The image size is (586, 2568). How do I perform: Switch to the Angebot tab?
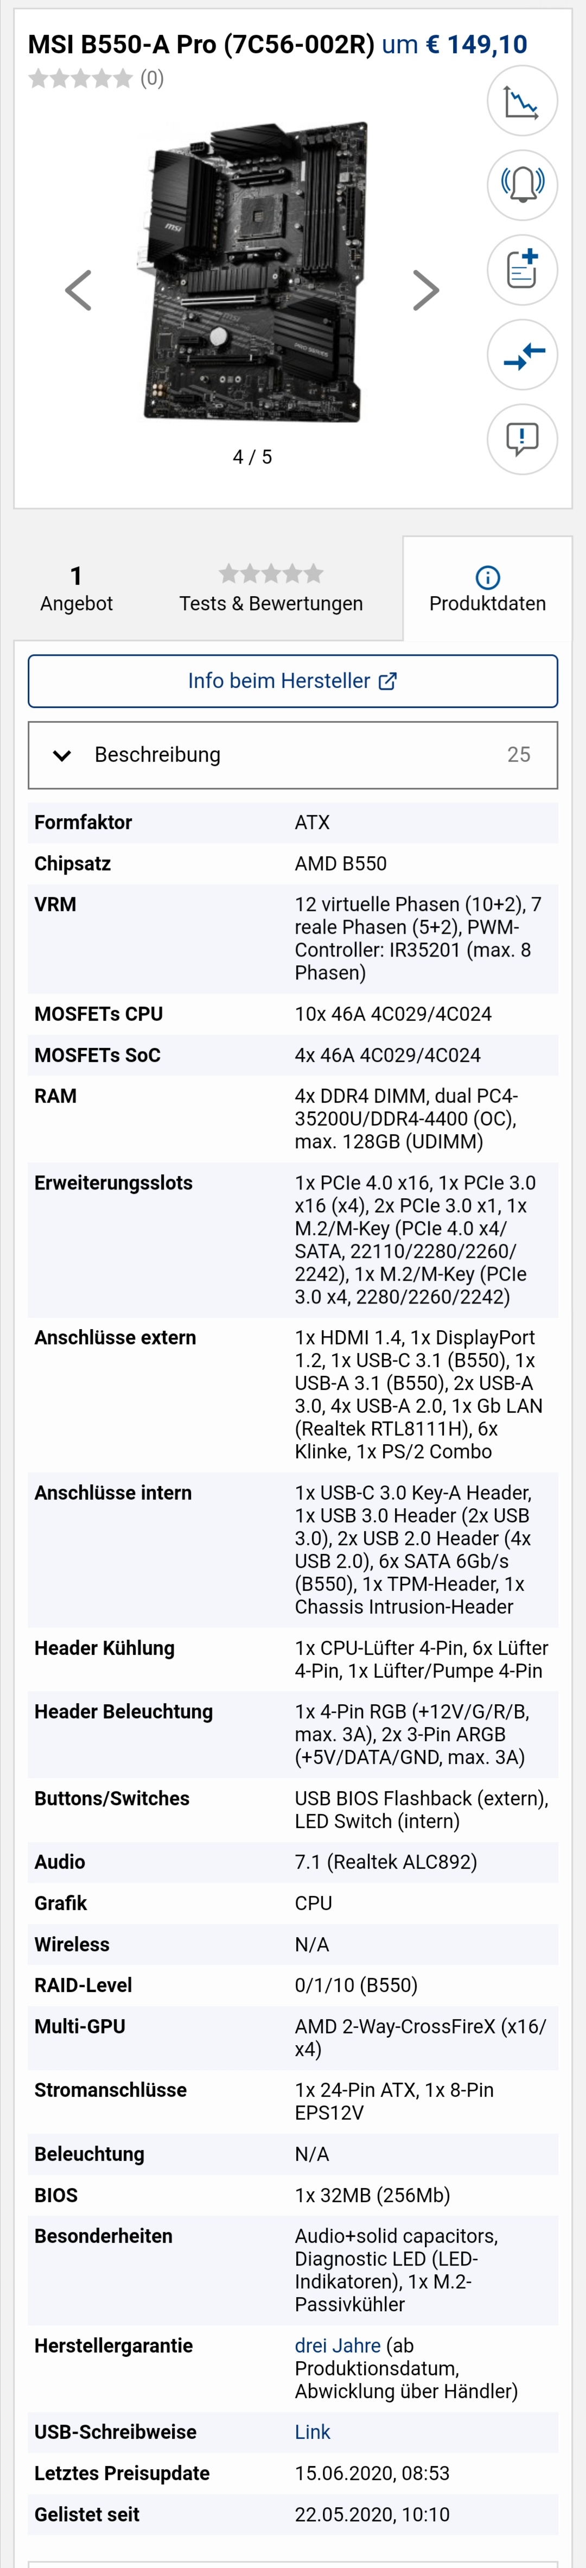(x=76, y=588)
